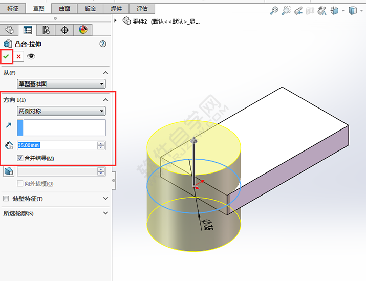This screenshot has height=281, width=366.
Task: Open the PropertyManager tab icon
Action: [28, 30]
